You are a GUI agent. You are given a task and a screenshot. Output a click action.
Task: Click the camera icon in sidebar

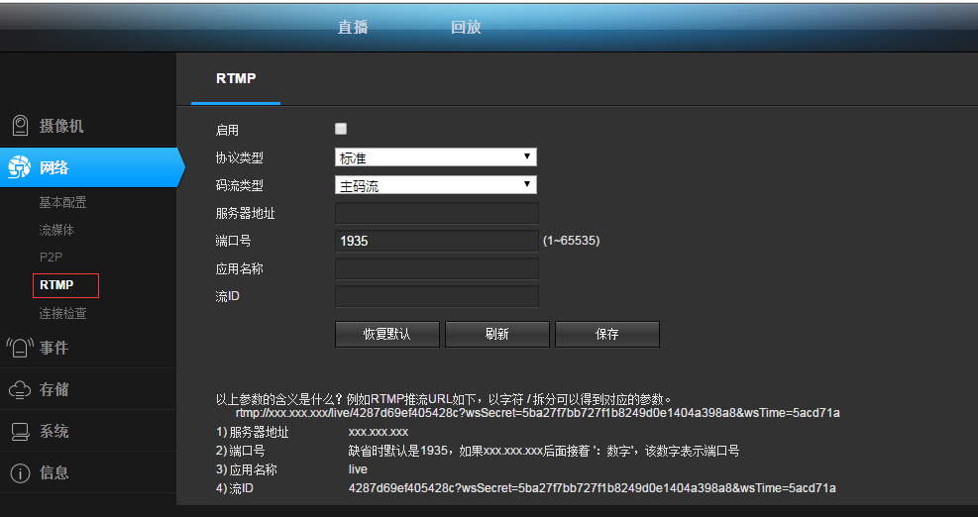pyautogui.click(x=19, y=126)
